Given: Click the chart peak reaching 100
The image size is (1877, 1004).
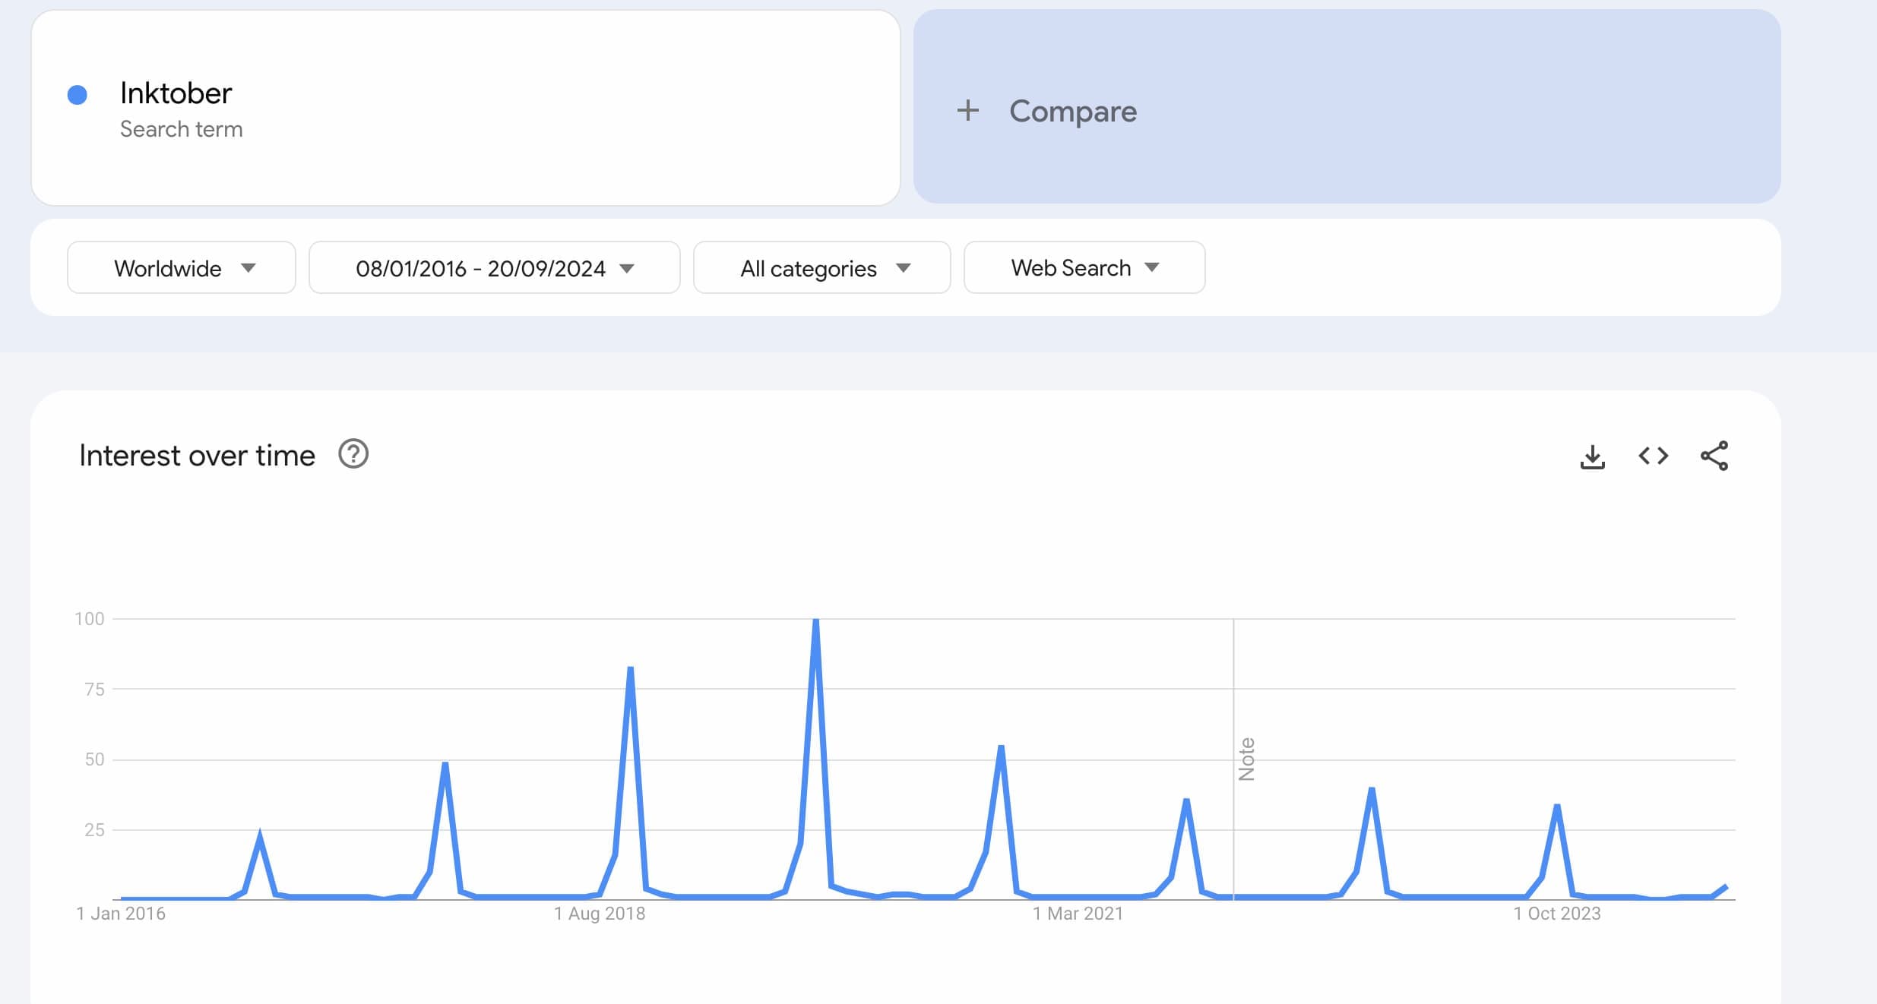Looking at the screenshot, I should [815, 621].
